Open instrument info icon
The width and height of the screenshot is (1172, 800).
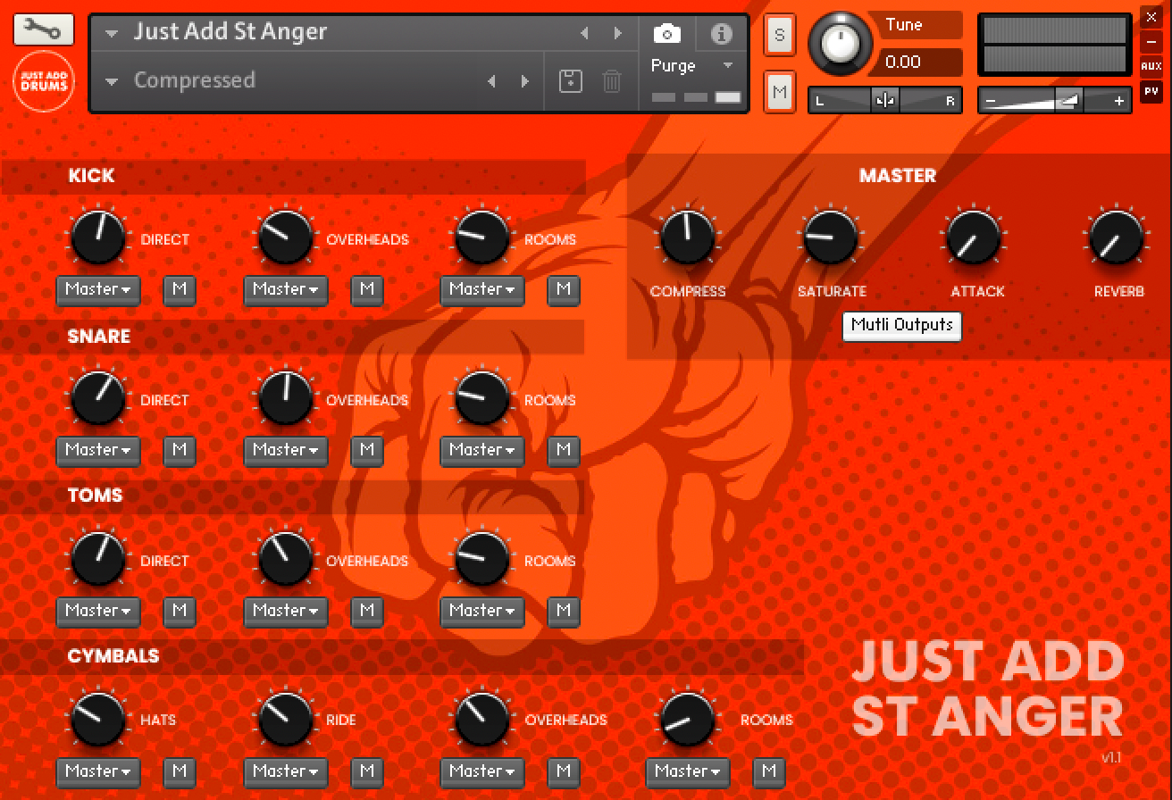tap(721, 34)
